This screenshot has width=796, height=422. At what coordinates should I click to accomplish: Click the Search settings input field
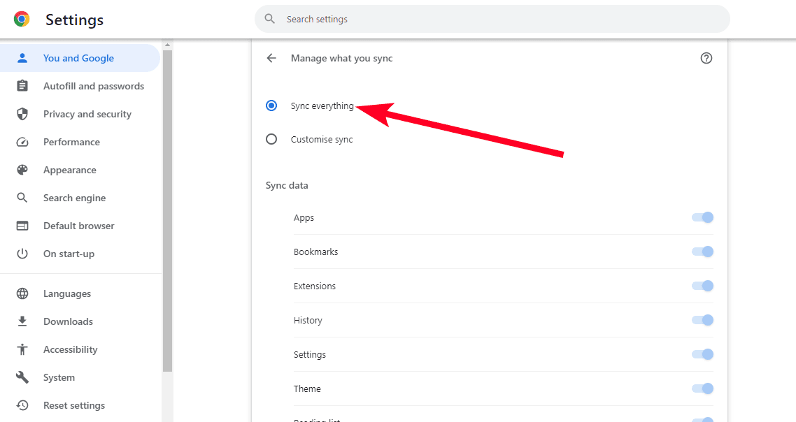click(x=492, y=20)
